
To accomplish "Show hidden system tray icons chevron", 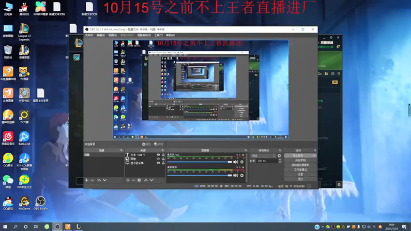I will tap(323, 227).
